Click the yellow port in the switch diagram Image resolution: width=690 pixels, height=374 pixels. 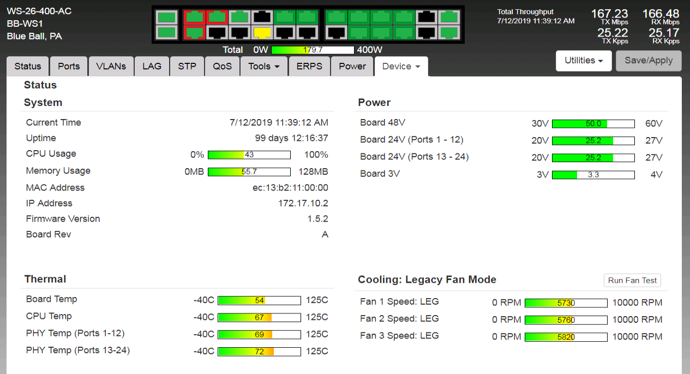pos(262,33)
